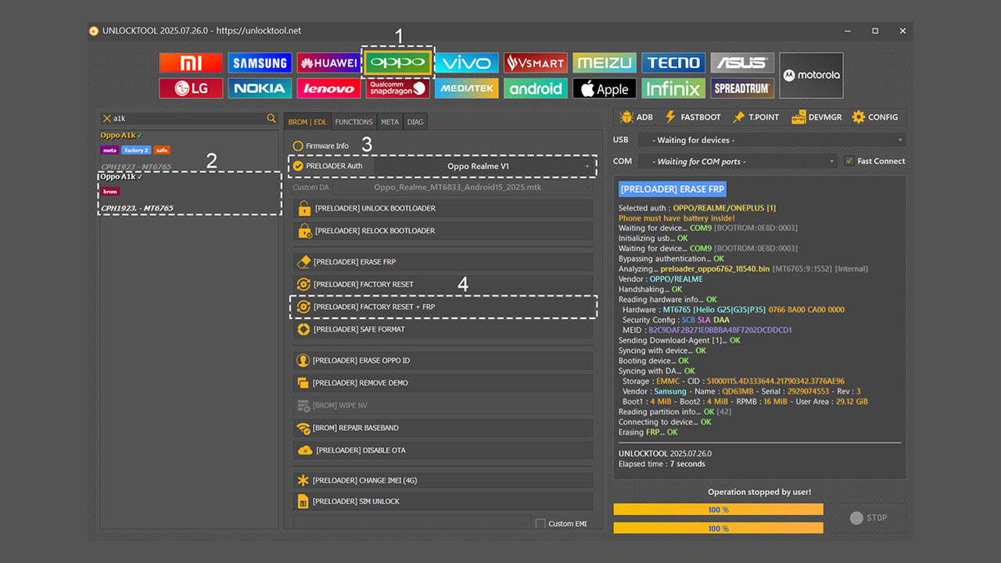Viewport: 1001px width, 563px height.
Task: Click the device search input field
Action: coord(188,119)
